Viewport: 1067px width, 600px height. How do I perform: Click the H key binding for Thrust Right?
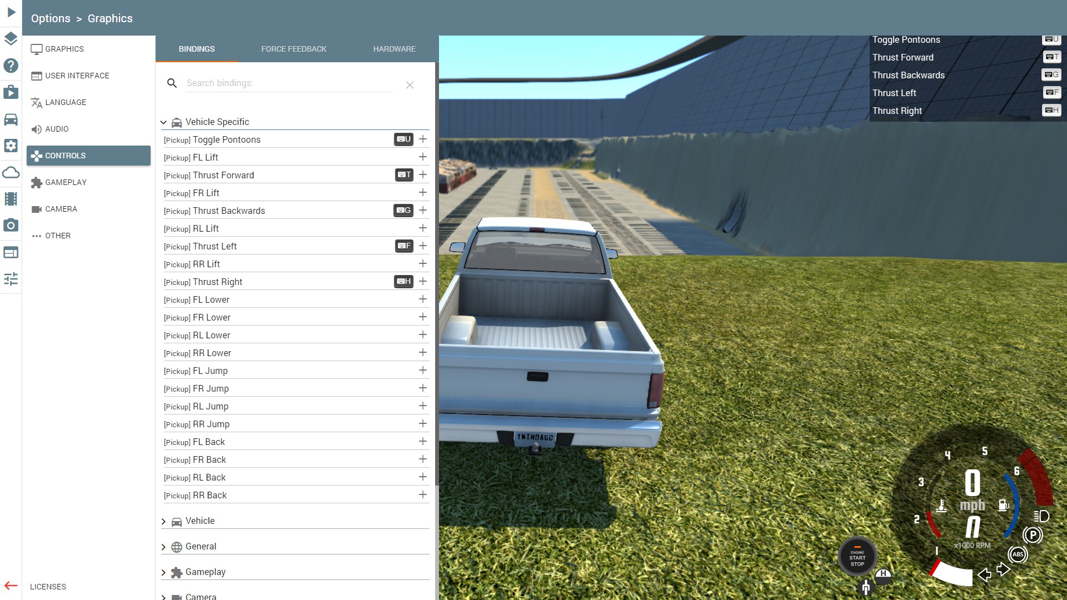coord(404,282)
